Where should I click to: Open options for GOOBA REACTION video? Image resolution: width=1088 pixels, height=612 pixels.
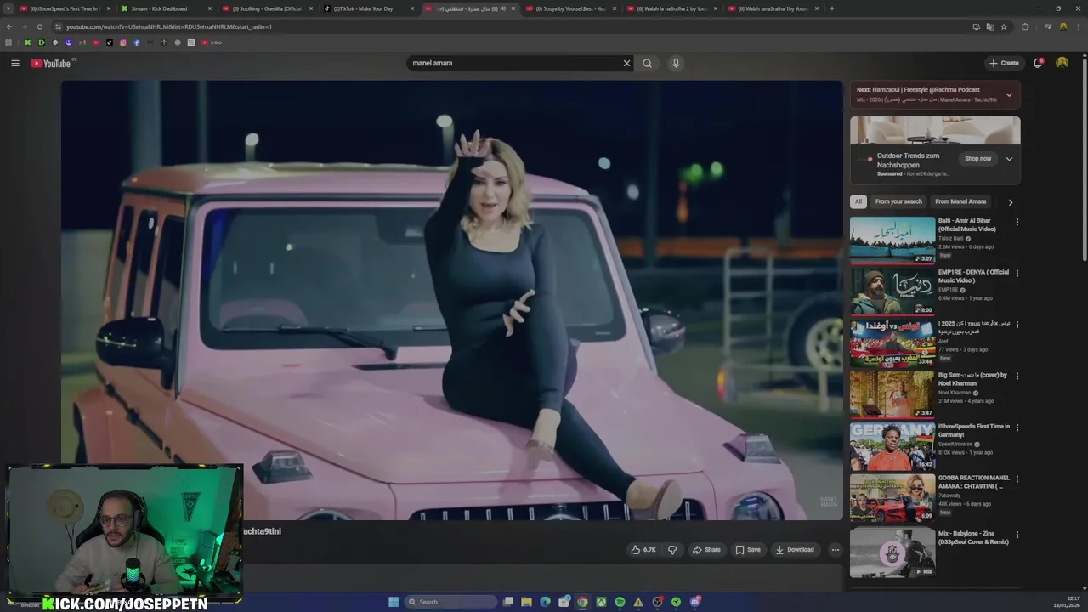point(1017,479)
